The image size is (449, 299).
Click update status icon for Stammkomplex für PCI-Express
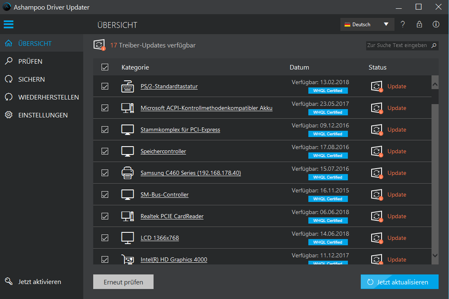click(377, 130)
